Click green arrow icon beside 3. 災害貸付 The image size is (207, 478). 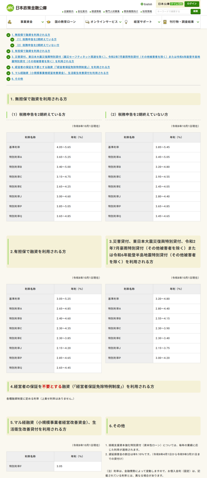pos(9,57)
